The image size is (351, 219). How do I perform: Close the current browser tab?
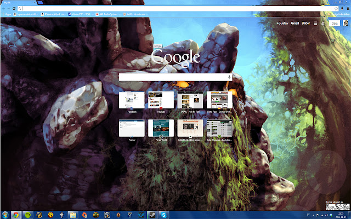(34, 3)
